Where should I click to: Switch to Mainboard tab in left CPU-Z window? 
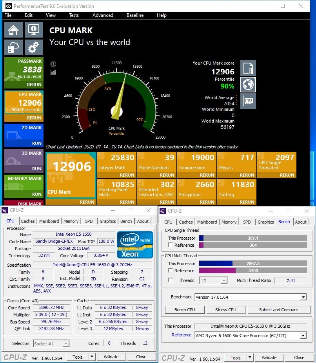tap(49, 221)
